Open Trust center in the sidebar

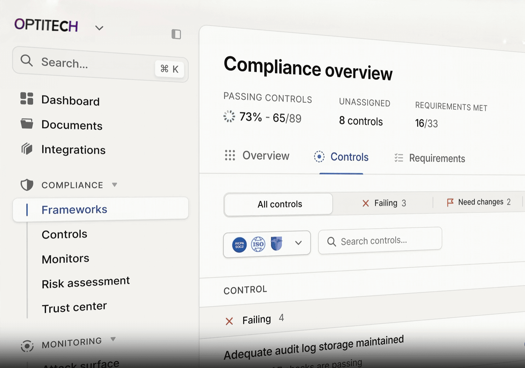[x=74, y=307]
